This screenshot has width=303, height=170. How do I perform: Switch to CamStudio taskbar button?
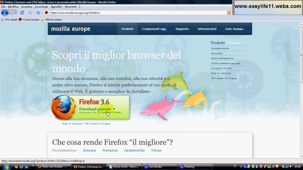click(160, 167)
